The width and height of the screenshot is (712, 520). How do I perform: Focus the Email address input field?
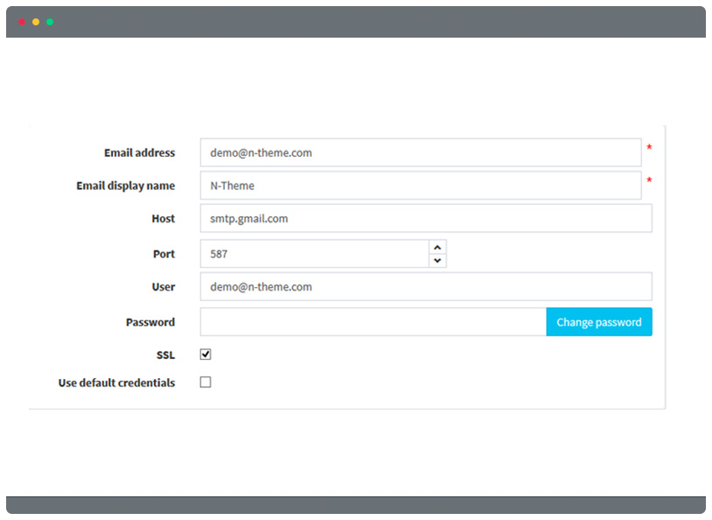pos(421,152)
